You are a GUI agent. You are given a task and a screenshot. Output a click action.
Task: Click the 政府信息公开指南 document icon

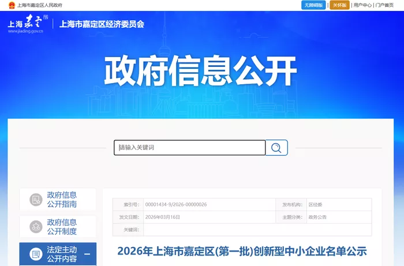pyautogui.click(x=36, y=200)
